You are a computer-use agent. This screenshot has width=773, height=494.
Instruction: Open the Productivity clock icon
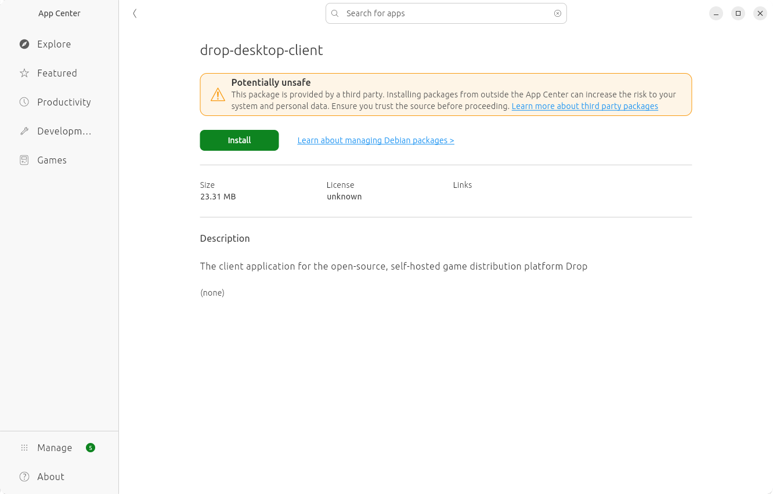(24, 101)
